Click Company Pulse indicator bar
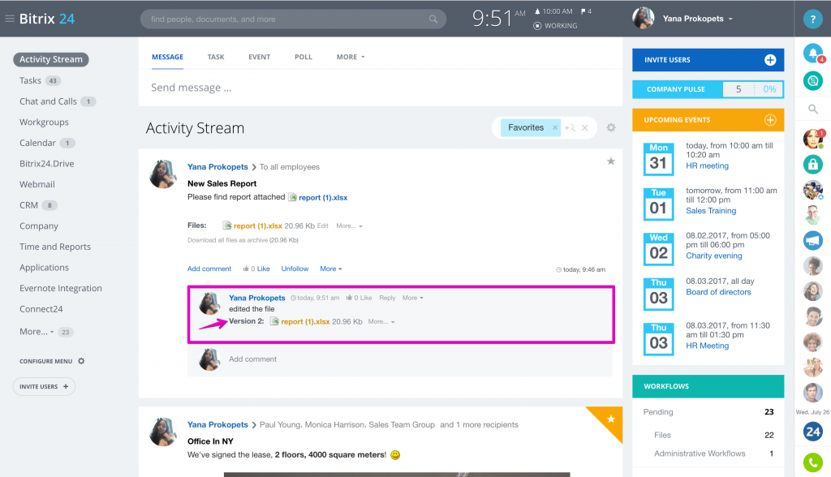Image resolution: width=831 pixels, height=477 pixels. pos(708,89)
